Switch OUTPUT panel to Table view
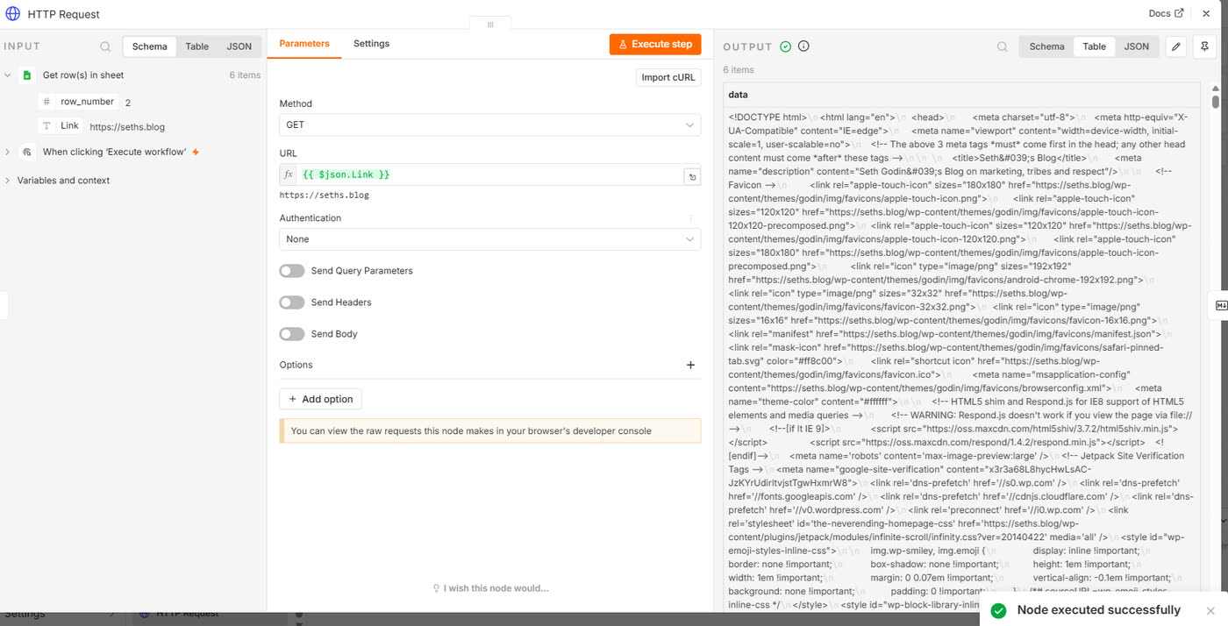1228x626 pixels. click(x=1094, y=46)
